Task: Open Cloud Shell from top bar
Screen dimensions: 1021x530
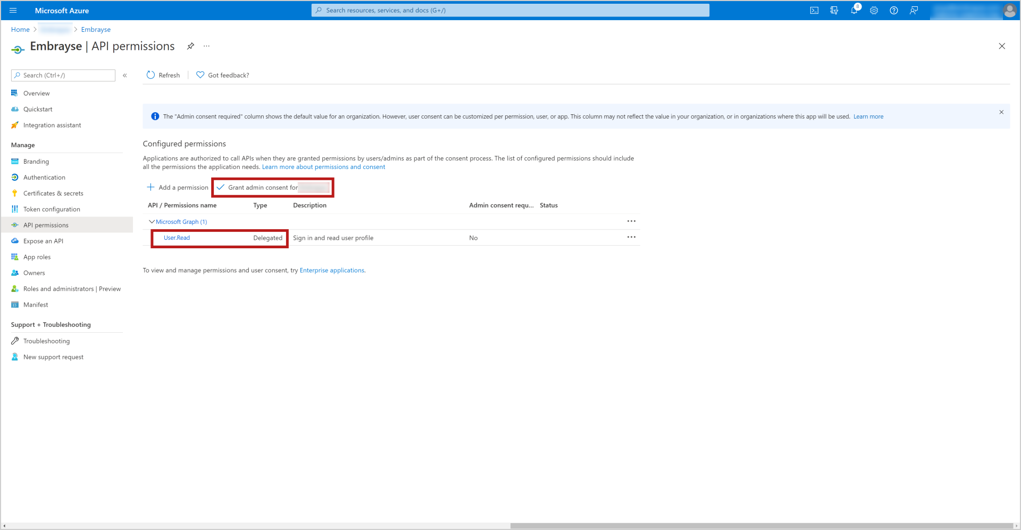Action: click(814, 10)
